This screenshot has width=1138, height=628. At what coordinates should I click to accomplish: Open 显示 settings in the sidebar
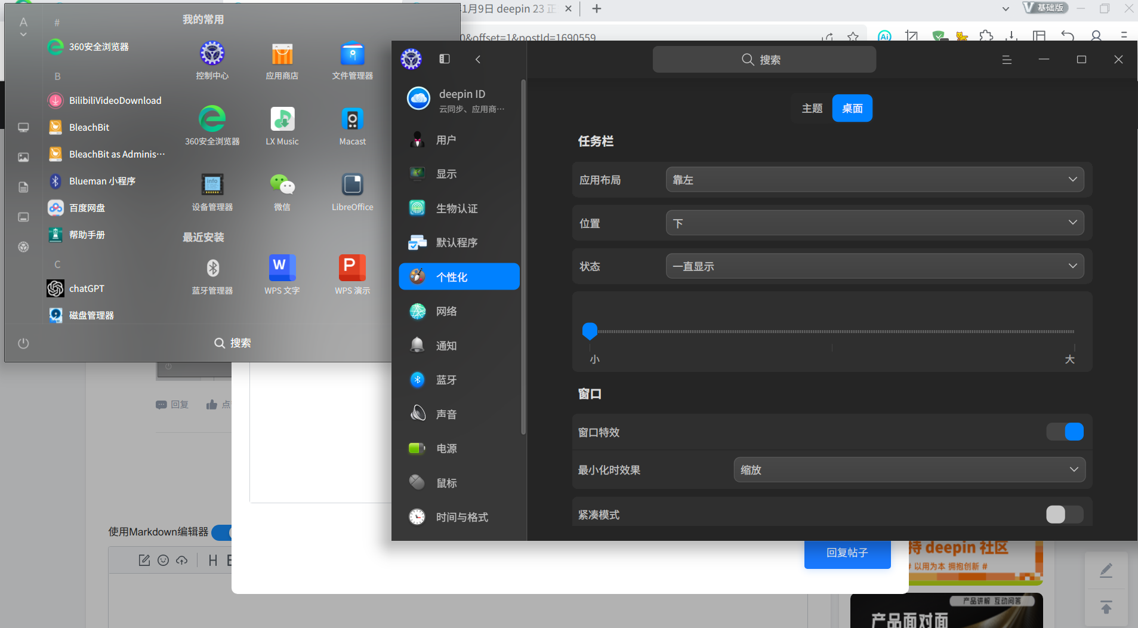[x=459, y=174]
